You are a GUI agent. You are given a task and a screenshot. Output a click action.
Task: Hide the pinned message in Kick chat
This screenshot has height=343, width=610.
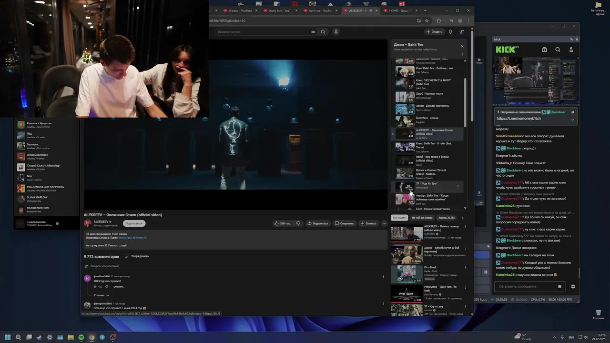(x=573, y=112)
